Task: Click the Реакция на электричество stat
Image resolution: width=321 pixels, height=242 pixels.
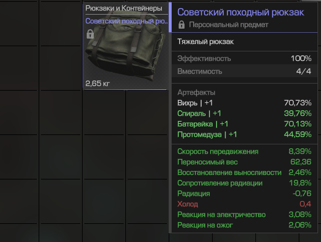Action: pos(244,215)
